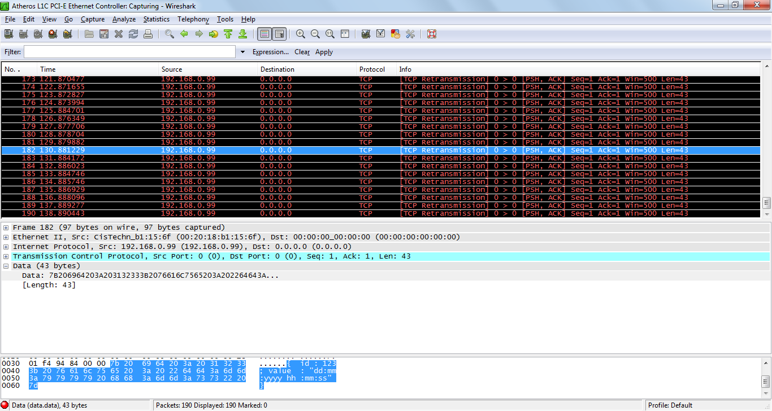The height and width of the screenshot is (411, 772).
Task: Open display filters icon
Action: coord(381,34)
